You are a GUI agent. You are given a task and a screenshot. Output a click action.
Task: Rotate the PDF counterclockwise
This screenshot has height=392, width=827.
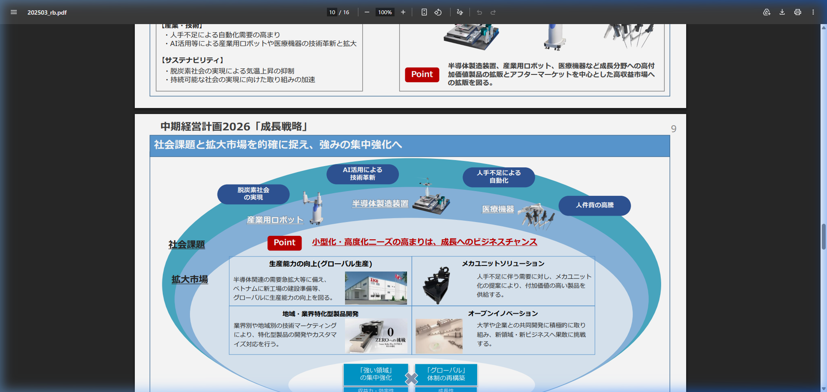pos(438,12)
